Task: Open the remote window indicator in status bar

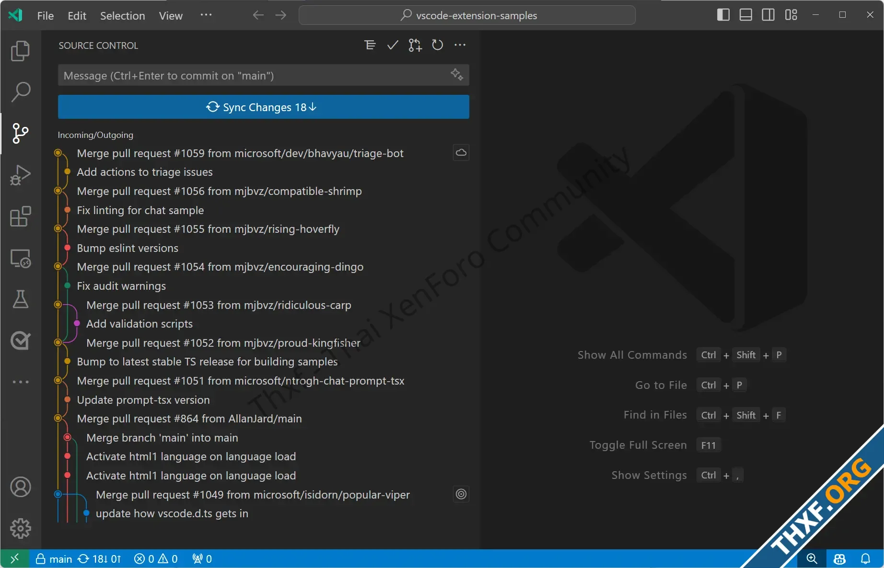Action: point(14,558)
